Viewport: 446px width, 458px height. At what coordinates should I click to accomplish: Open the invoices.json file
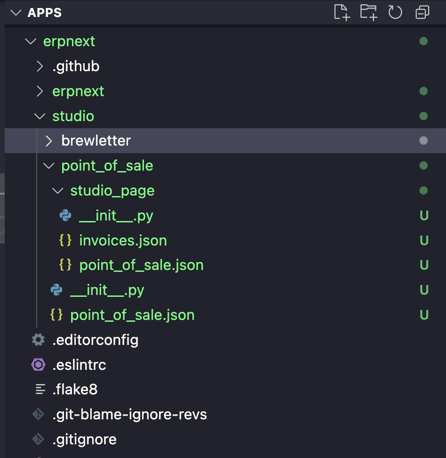coord(123,241)
